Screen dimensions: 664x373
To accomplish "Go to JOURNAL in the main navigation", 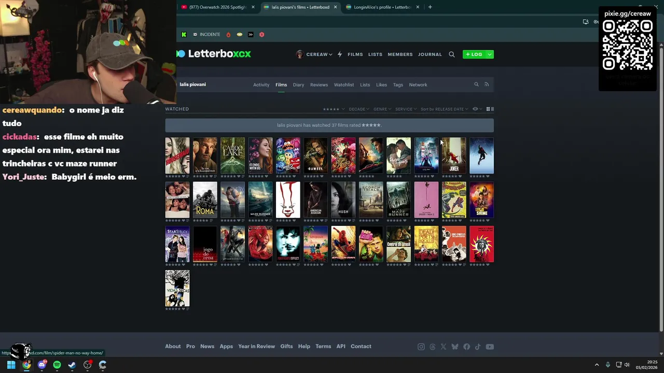I will tap(430, 54).
